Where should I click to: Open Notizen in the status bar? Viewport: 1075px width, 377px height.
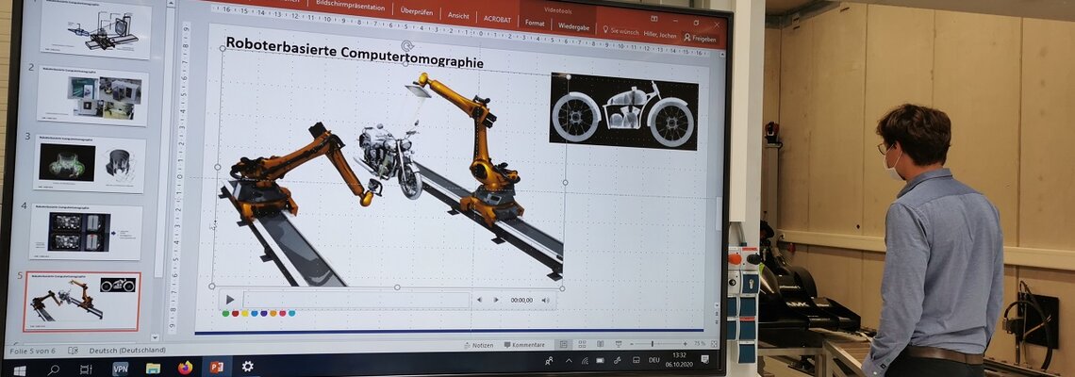pyautogui.click(x=478, y=345)
